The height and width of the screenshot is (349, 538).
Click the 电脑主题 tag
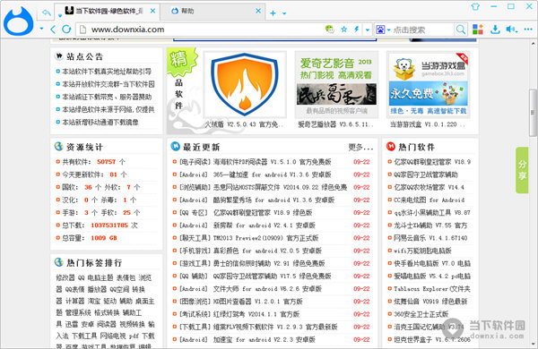(100, 277)
